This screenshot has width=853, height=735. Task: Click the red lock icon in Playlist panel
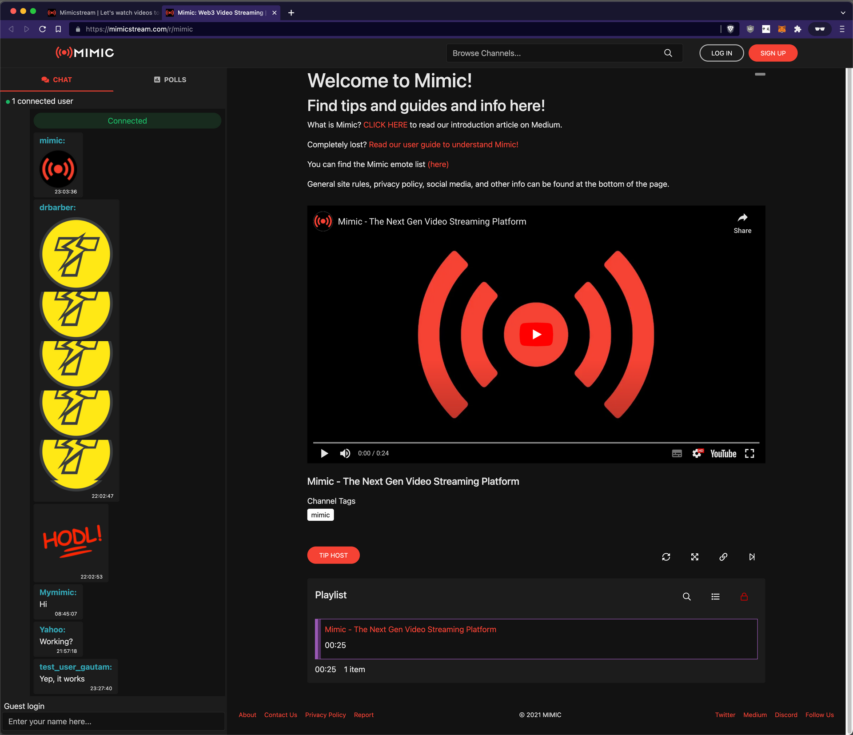[745, 597]
